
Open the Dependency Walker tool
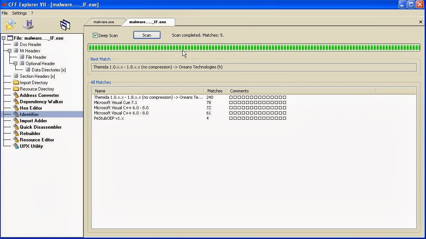coord(41,102)
